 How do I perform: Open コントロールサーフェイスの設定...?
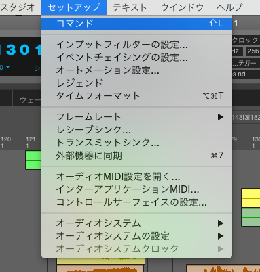pos(136,202)
